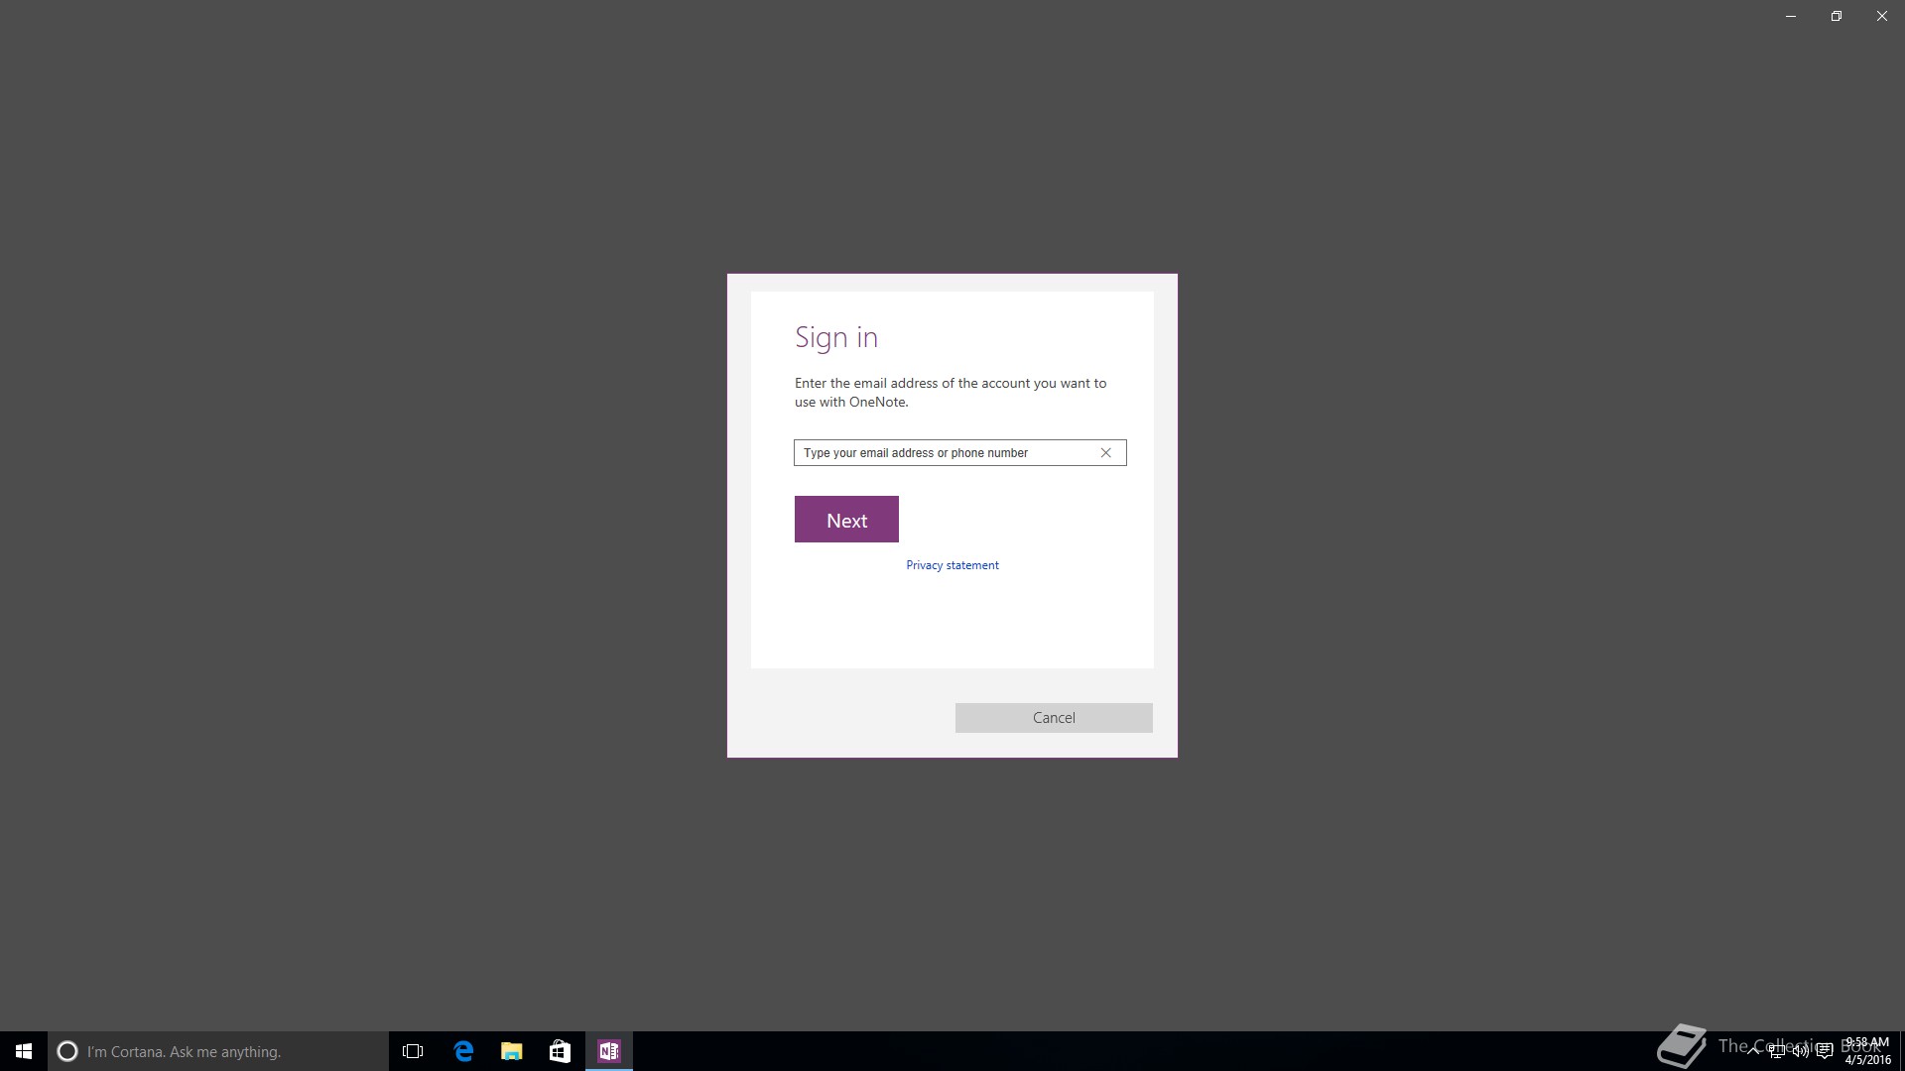Clear the email field with the X icon

point(1105,453)
